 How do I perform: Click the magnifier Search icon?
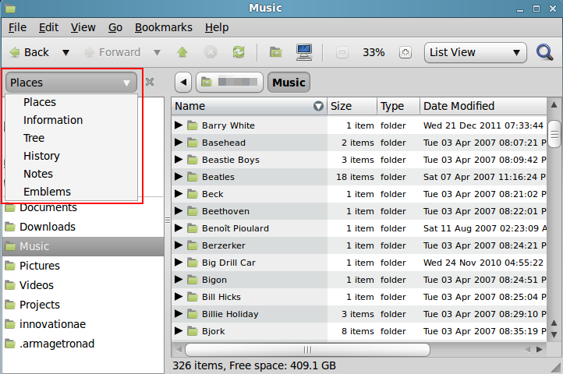coord(545,52)
